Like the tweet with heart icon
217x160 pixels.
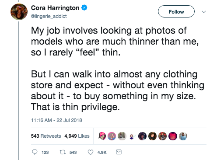point(91,152)
